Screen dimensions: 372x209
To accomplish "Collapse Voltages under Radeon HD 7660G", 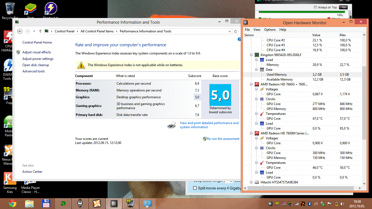I will point(256,89).
